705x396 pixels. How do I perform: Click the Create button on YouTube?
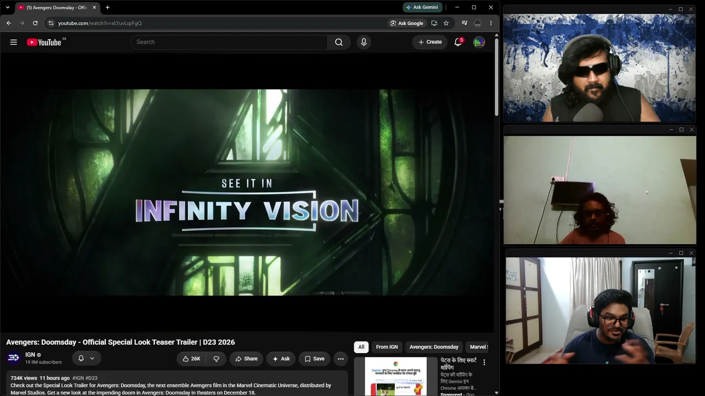click(x=430, y=42)
